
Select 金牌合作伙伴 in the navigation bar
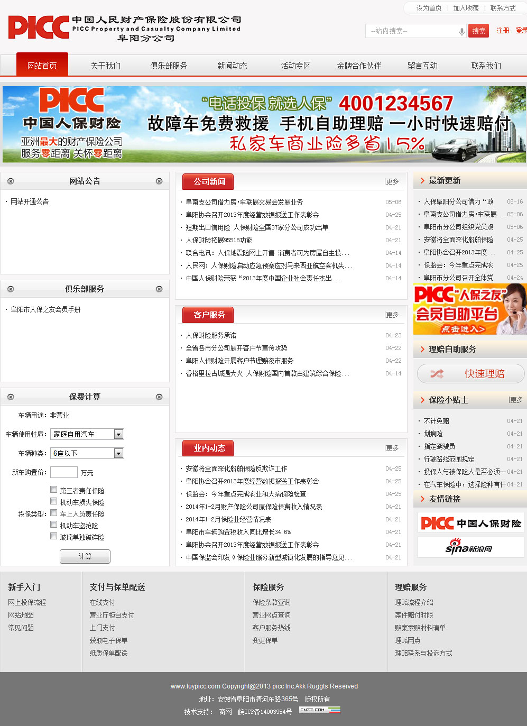click(359, 66)
